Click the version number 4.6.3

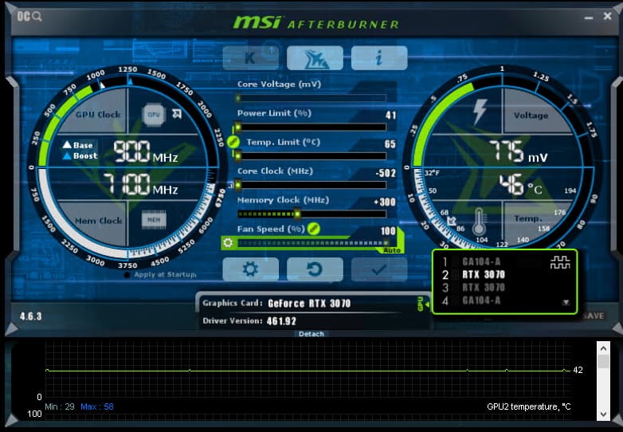30,316
